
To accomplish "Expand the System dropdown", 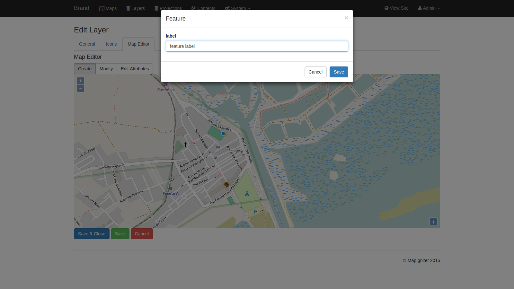I will 238,8.
